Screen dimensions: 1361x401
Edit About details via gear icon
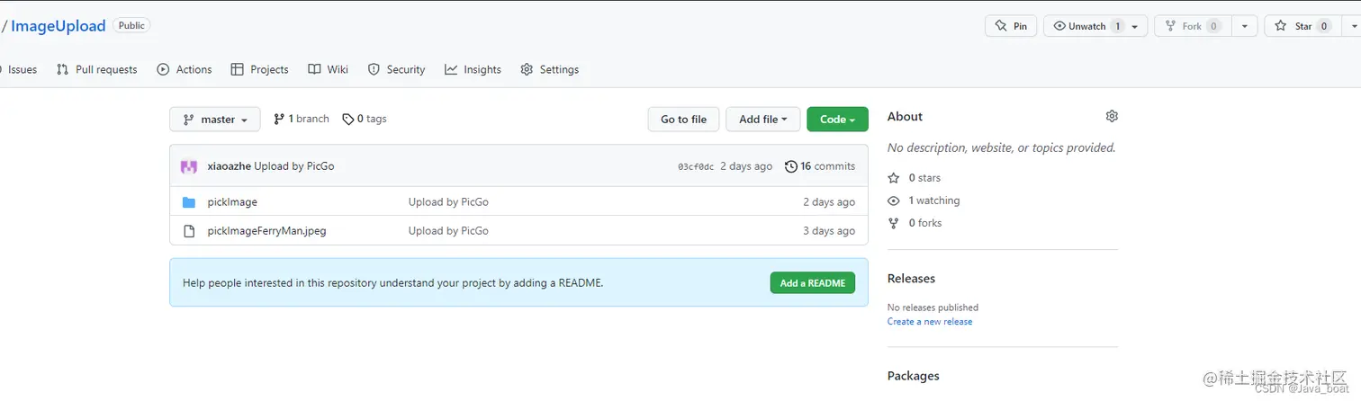point(1112,116)
